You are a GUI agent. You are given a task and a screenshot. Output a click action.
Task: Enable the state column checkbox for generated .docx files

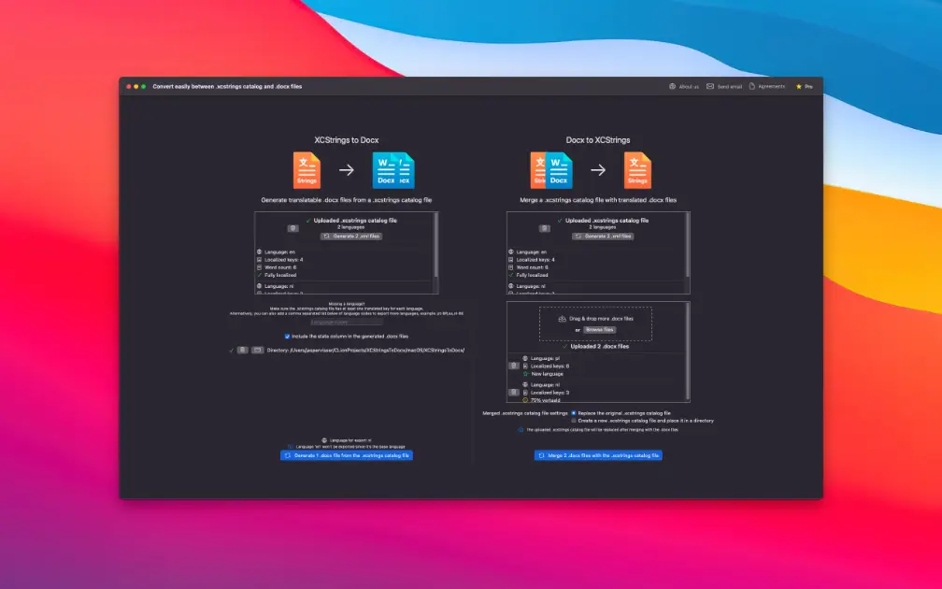click(x=287, y=337)
